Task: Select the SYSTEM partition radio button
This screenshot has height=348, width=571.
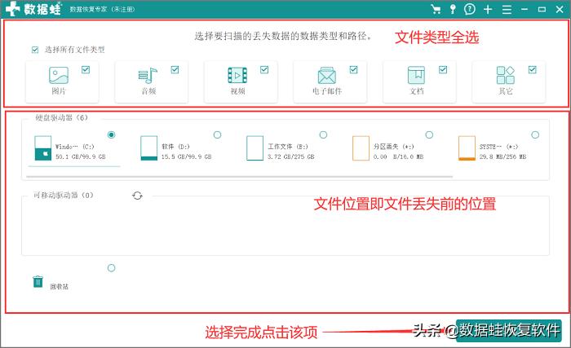Action: point(535,134)
